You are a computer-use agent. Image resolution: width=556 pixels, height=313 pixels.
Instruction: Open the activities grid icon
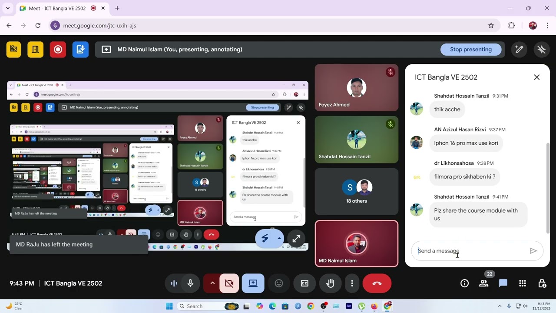click(x=523, y=283)
